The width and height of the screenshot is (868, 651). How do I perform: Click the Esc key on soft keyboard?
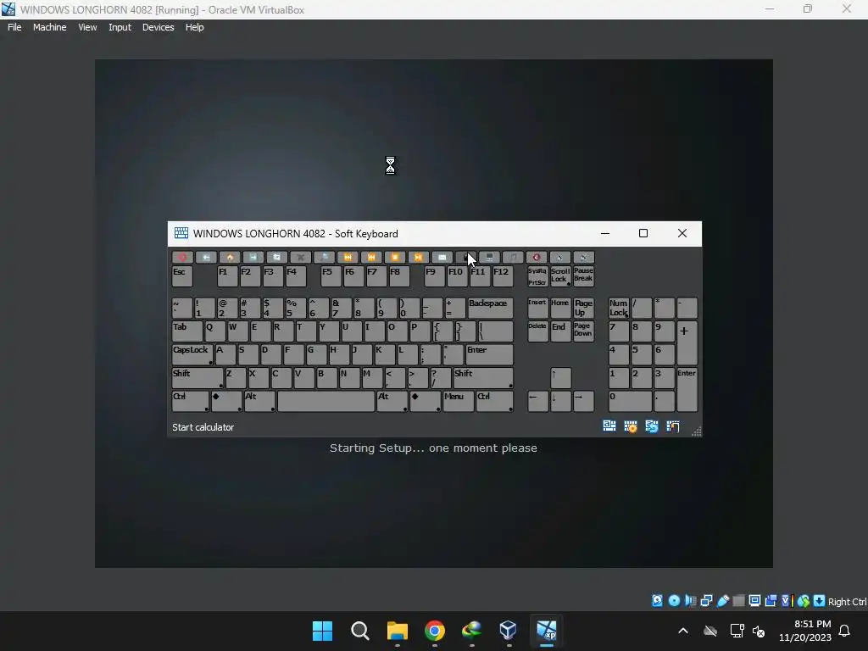182,276
